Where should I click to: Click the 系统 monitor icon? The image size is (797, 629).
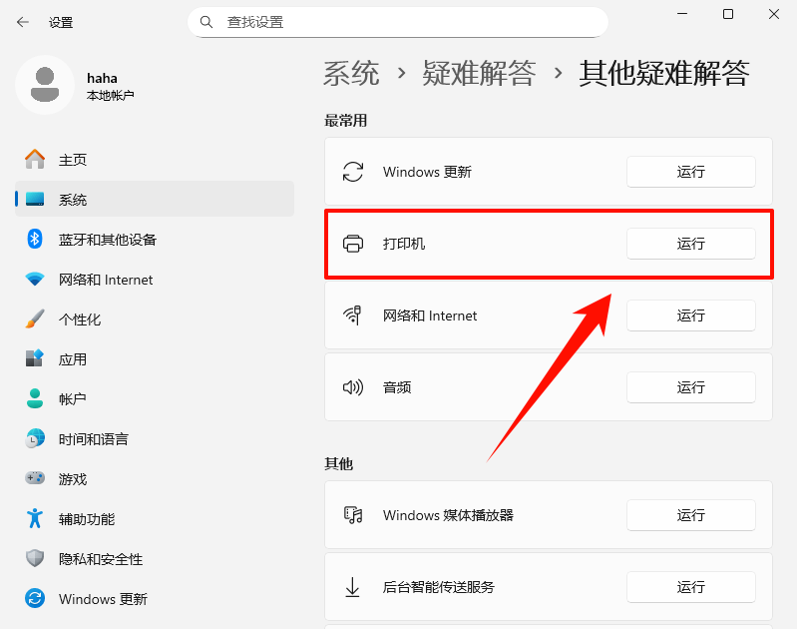[35, 200]
